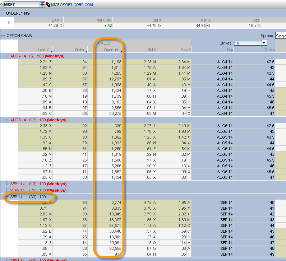Expand the underlying quote row arrow
The image size is (286, 261).
tap(9, 23)
